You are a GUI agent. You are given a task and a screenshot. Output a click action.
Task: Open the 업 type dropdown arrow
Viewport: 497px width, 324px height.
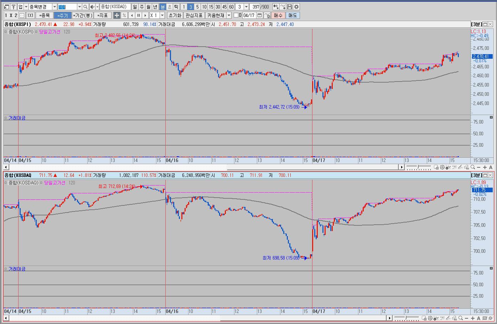pyautogui.click(x=26, y=7)
